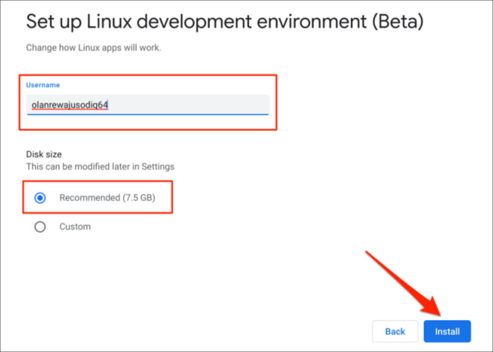This screenshot has height=352, width=493.
Task: Click the blue 'Username' field label
Action: [x=43, y=85]
